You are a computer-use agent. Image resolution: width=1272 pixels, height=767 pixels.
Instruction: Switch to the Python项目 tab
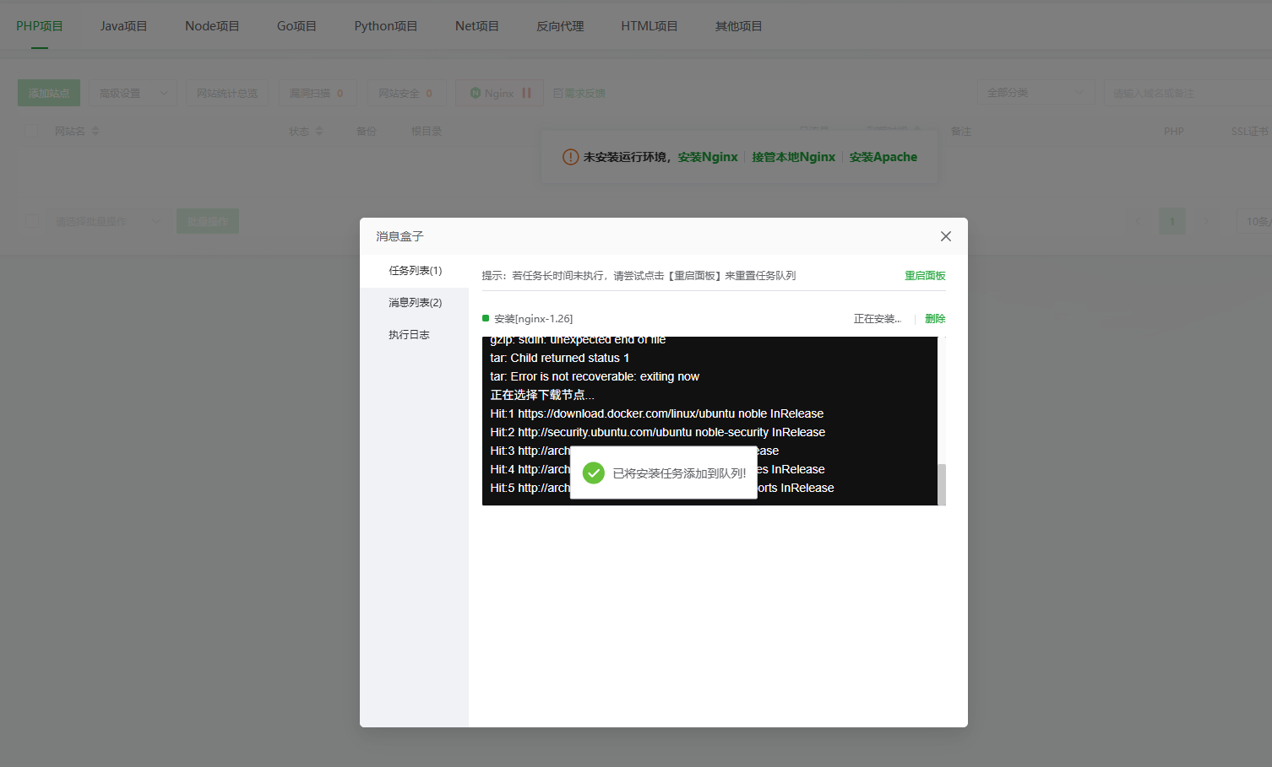click(386, 26)
